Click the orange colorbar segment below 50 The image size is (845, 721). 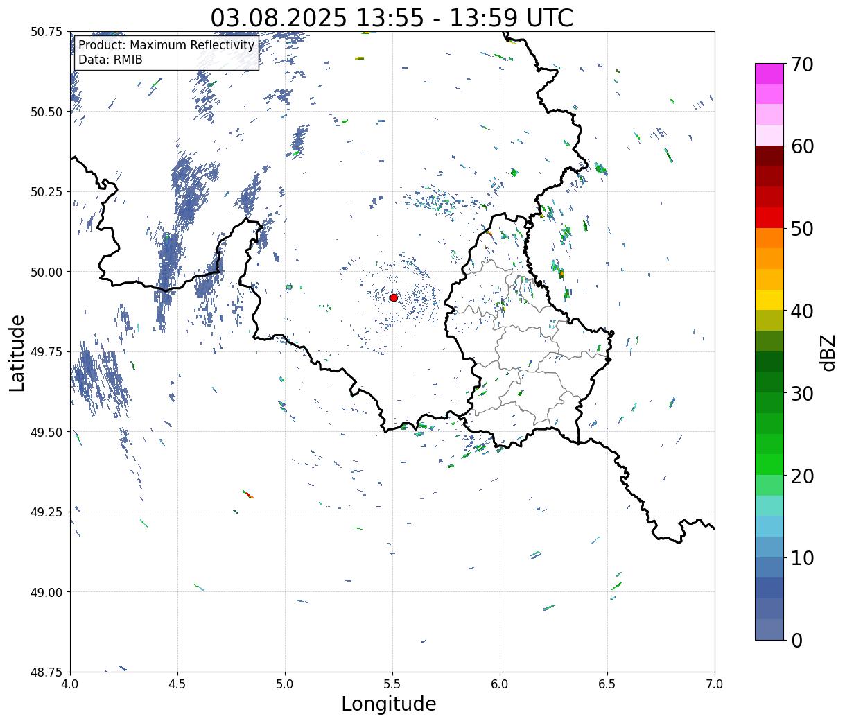[x=769, y=238]
